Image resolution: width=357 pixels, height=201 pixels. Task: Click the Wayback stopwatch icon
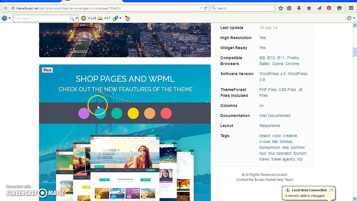[127, 18]
